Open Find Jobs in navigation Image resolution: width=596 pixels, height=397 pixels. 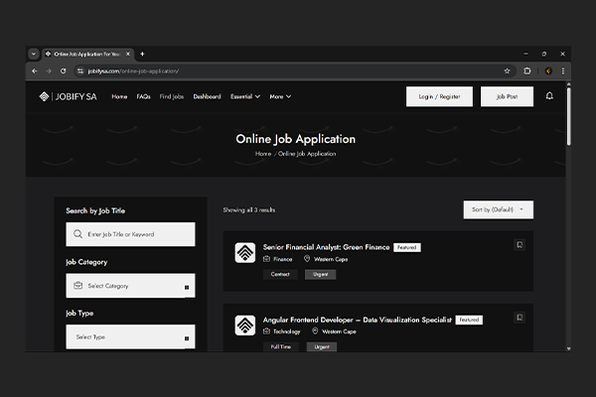click(x=172, y=96)
